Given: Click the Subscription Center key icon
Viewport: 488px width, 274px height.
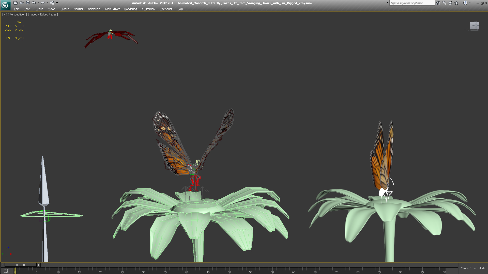Looking at the screenshot, I should [x=444, y=3].
